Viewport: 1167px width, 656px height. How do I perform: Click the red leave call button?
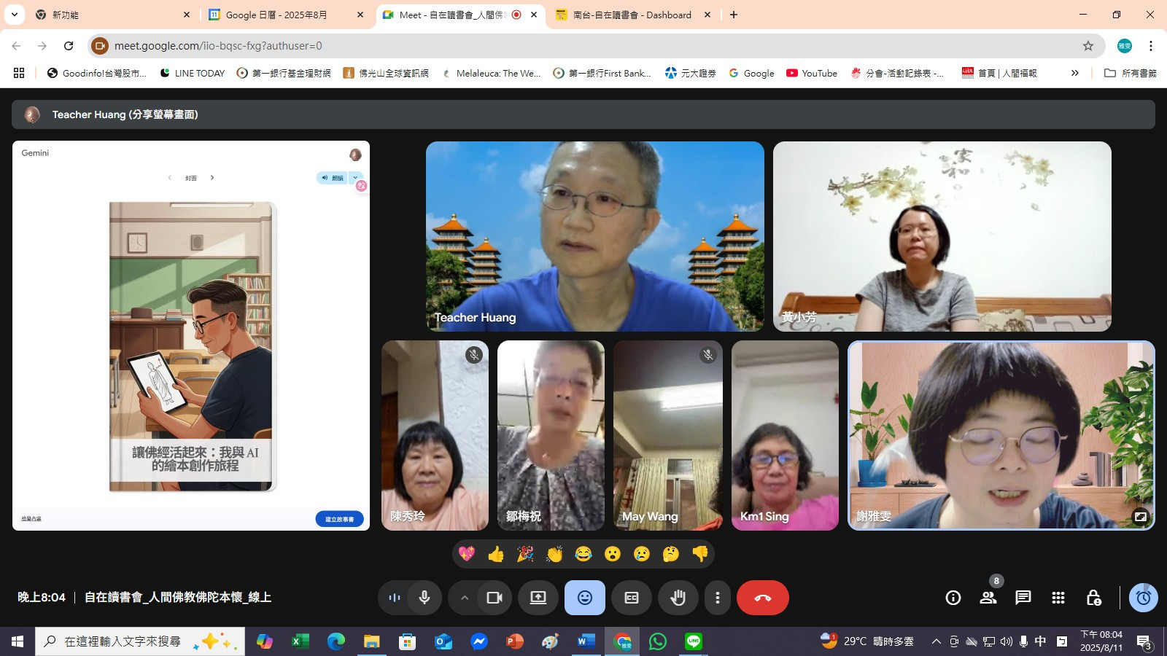click(763, 598)
